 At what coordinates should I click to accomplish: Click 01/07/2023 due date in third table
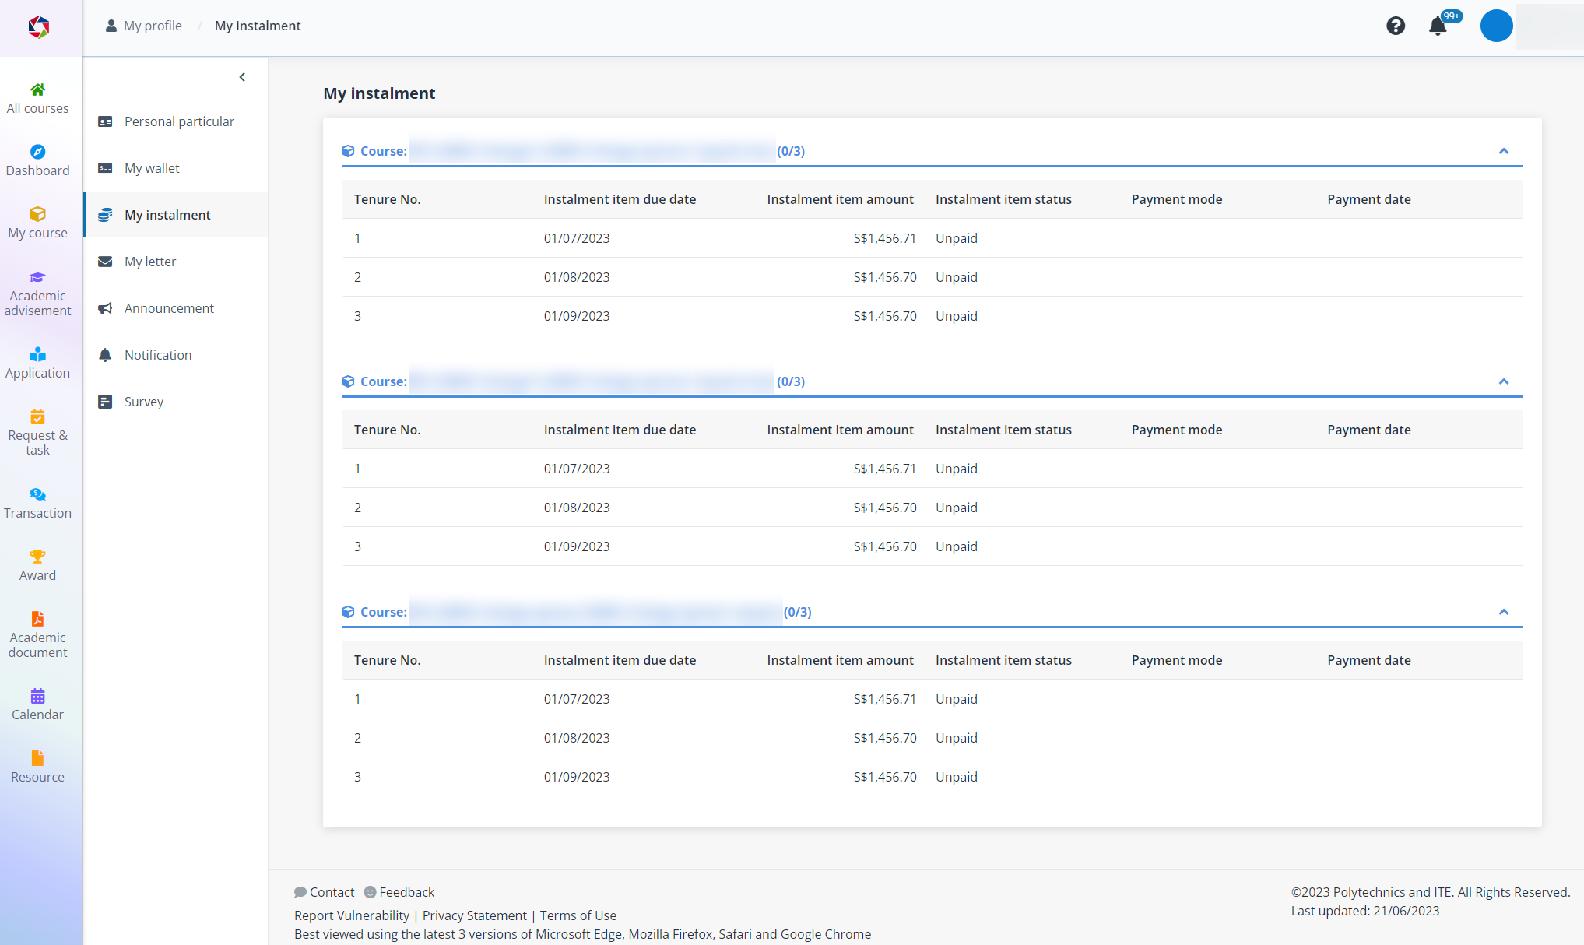coord(577,699)
